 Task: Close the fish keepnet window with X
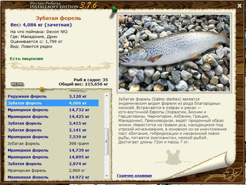point(240,6)
